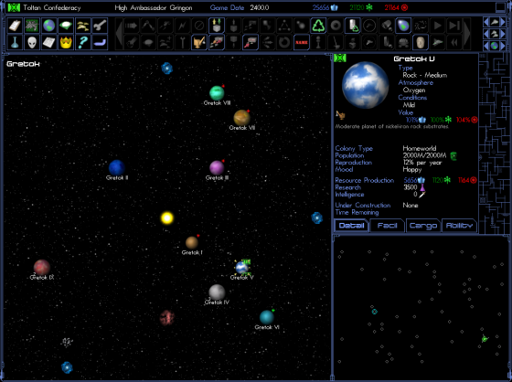
Task: Click the clipboard game menu icon
Action: pos(15,26)
